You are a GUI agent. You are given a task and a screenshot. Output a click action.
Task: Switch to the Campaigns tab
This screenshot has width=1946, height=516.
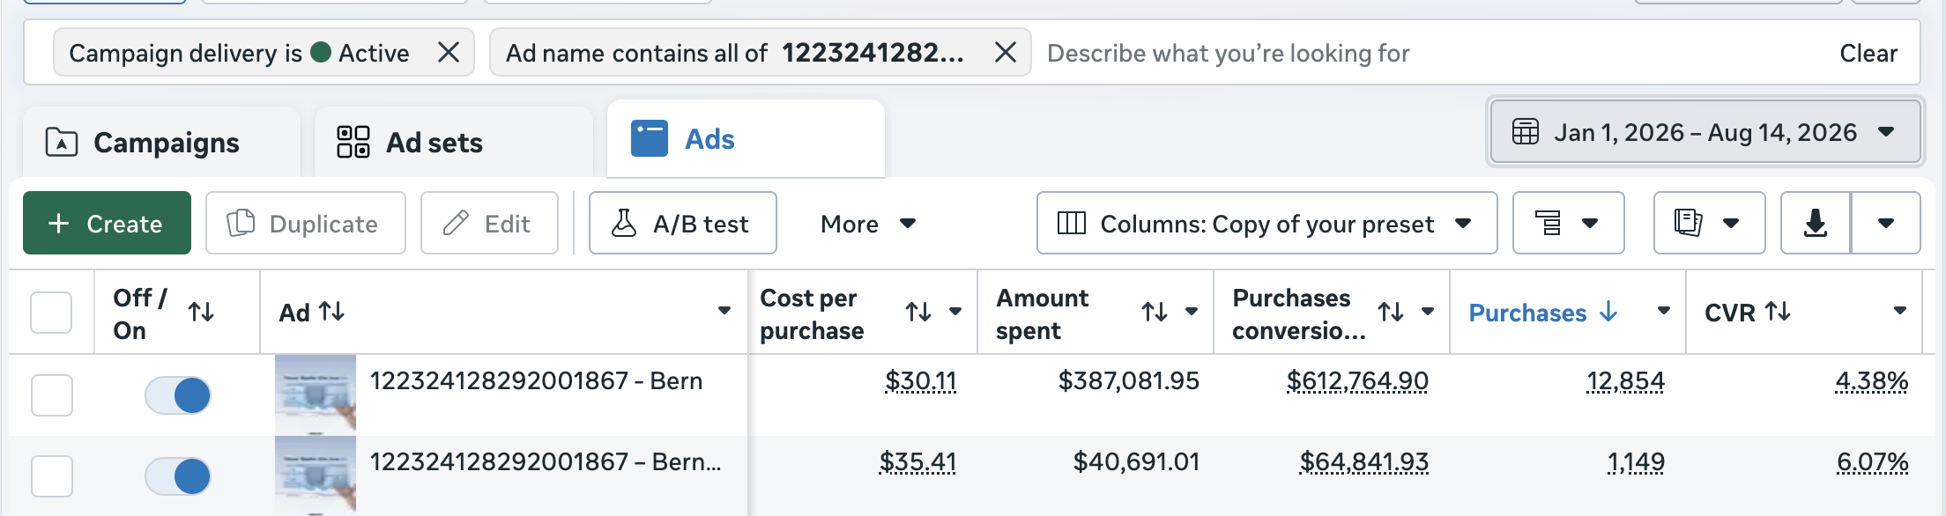point(162,143)
